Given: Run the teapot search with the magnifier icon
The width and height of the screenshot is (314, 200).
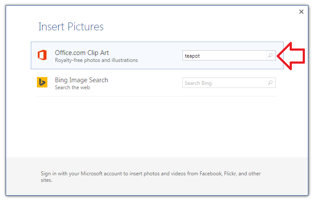Looking at the screenshot, I should [x=270, y=55].
